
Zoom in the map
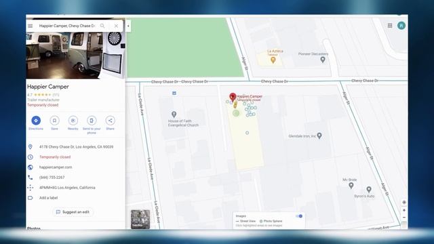click(x=404, y=211)
